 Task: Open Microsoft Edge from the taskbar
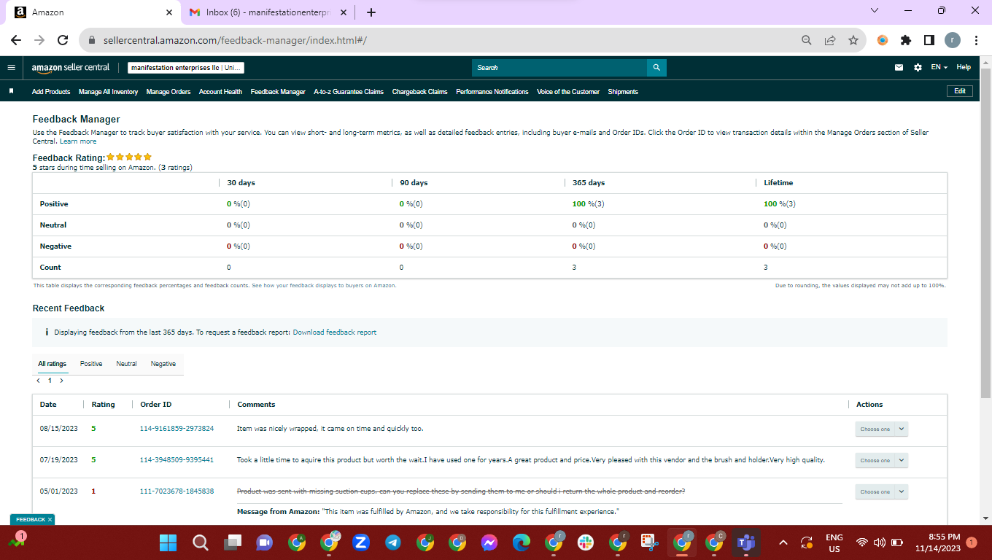click(521, 542)
